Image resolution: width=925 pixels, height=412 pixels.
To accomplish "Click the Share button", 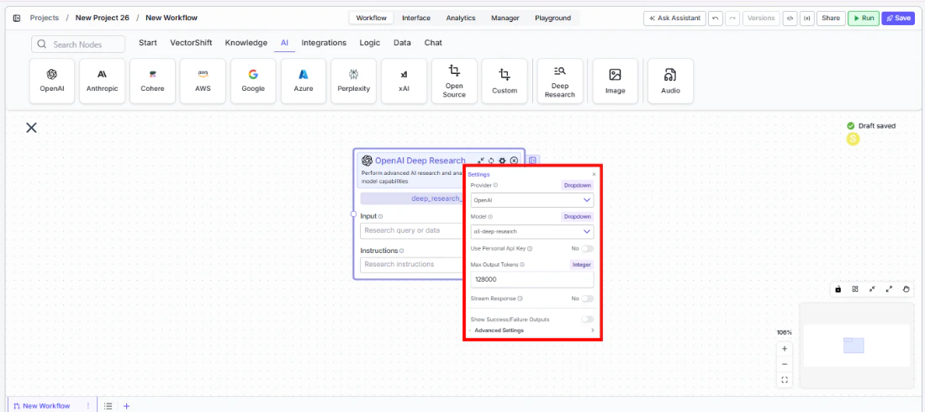I will coord(831,18).
